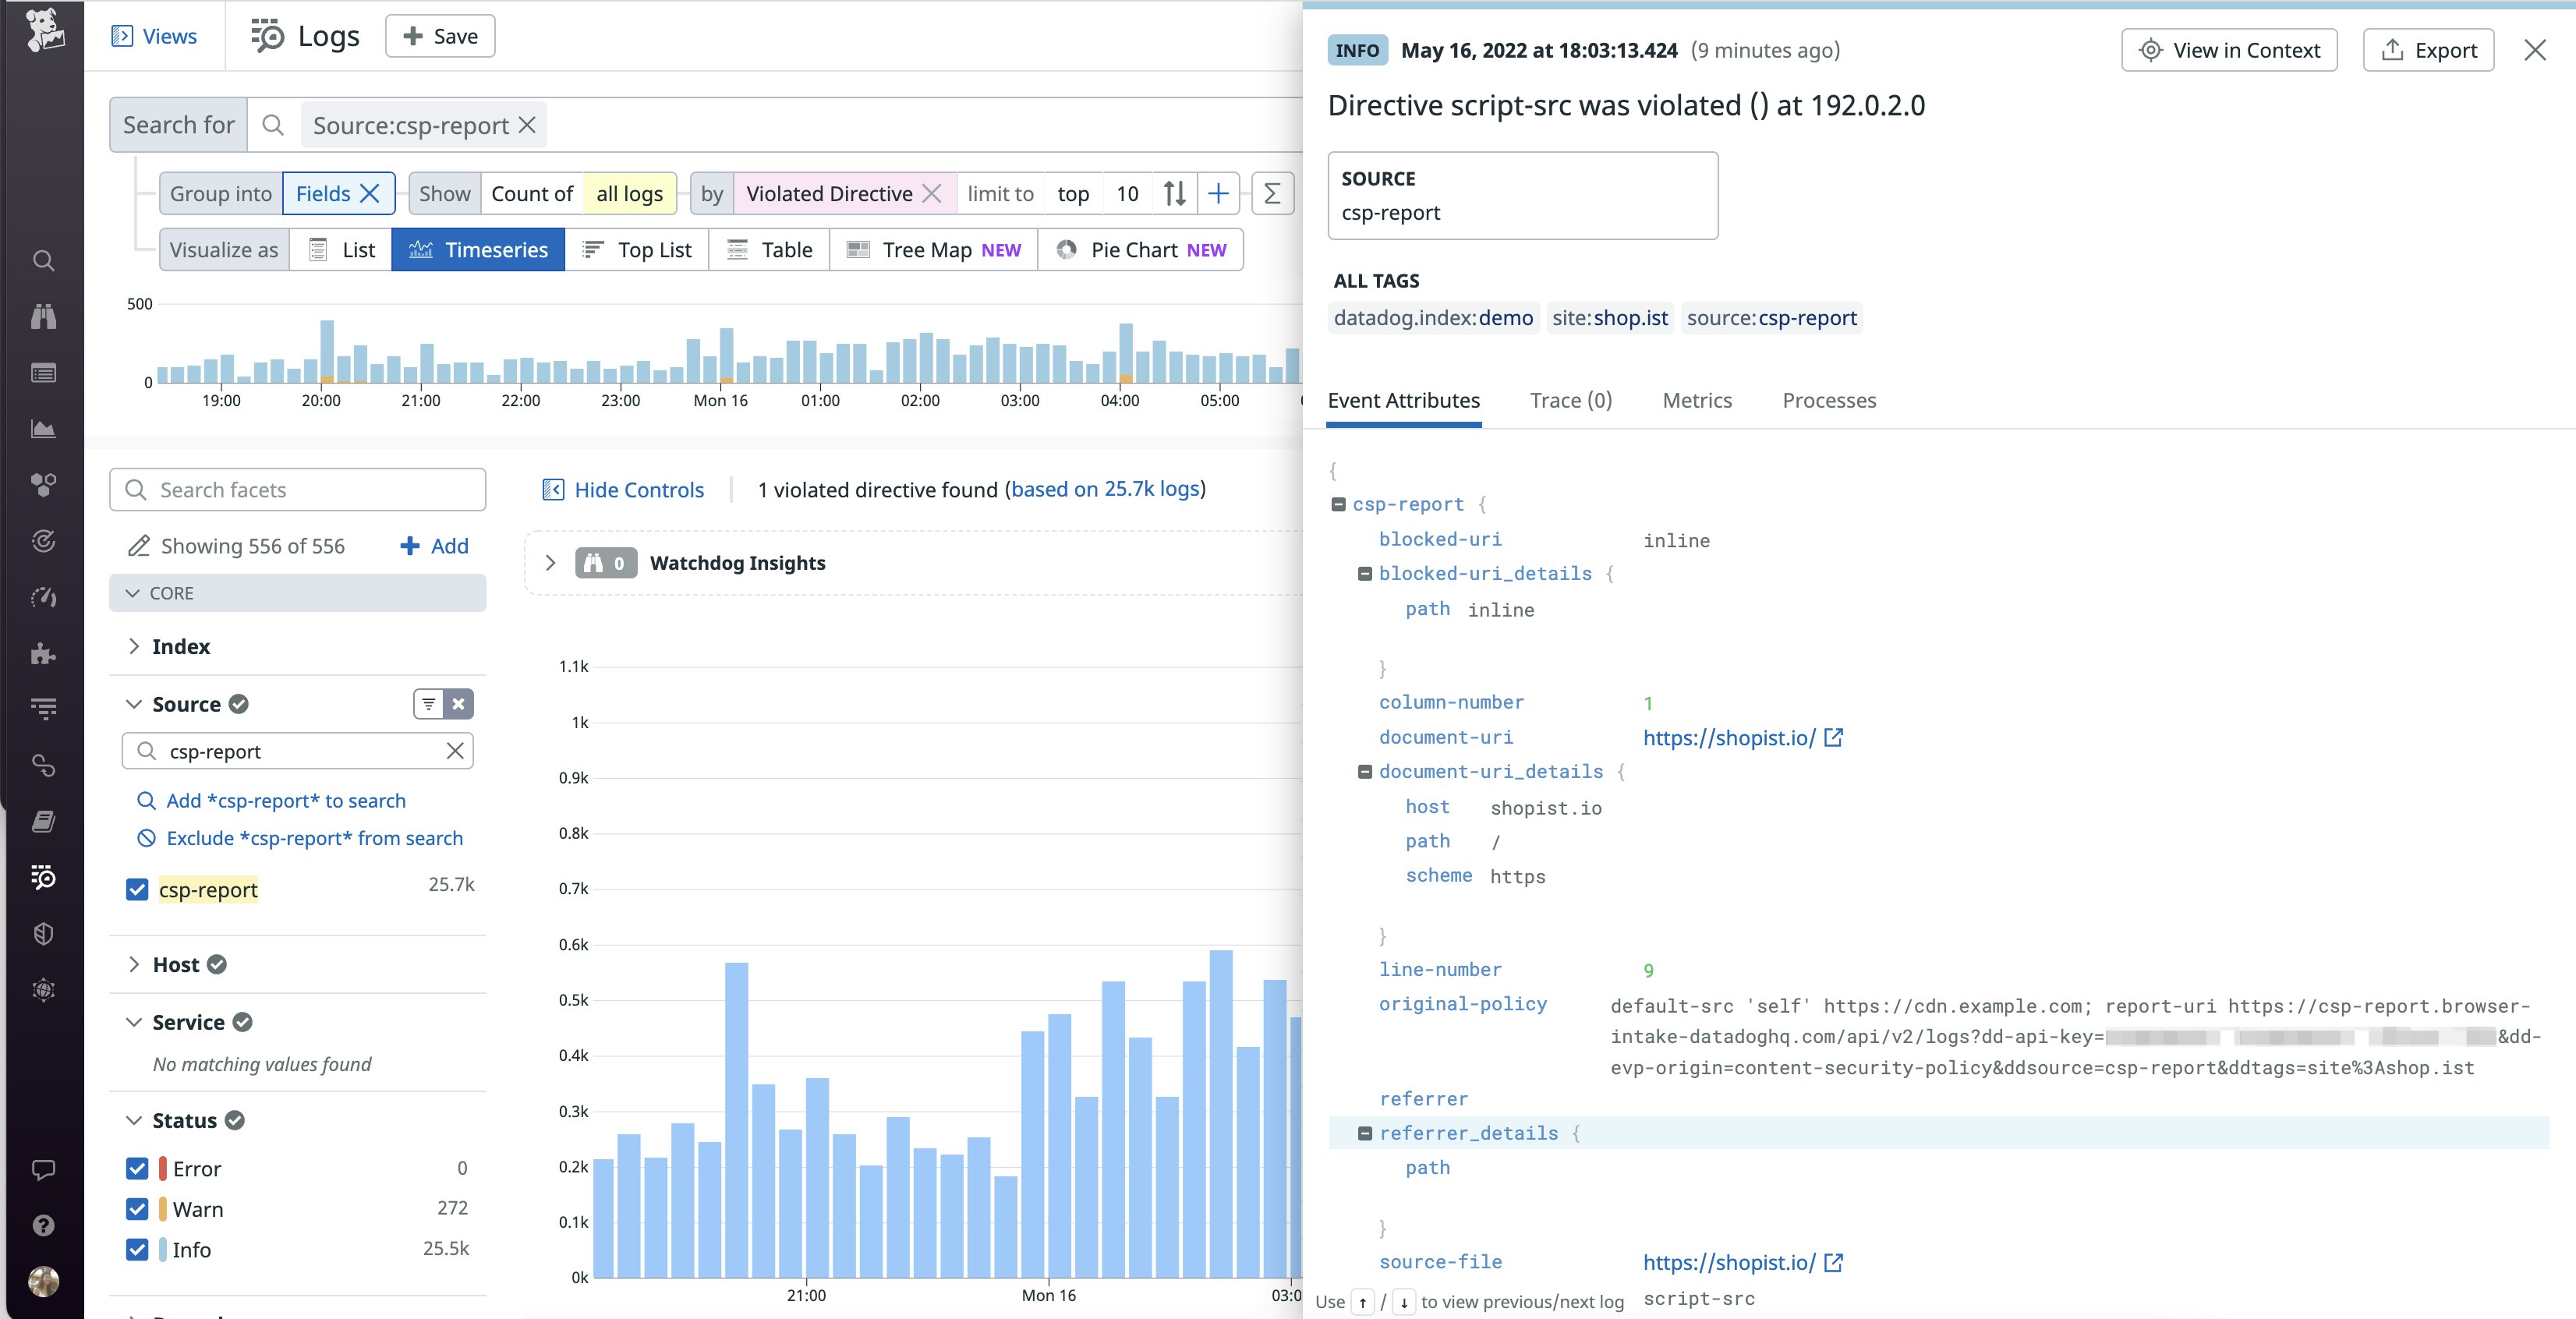Expand the Index facet section

tap(135, 646)
